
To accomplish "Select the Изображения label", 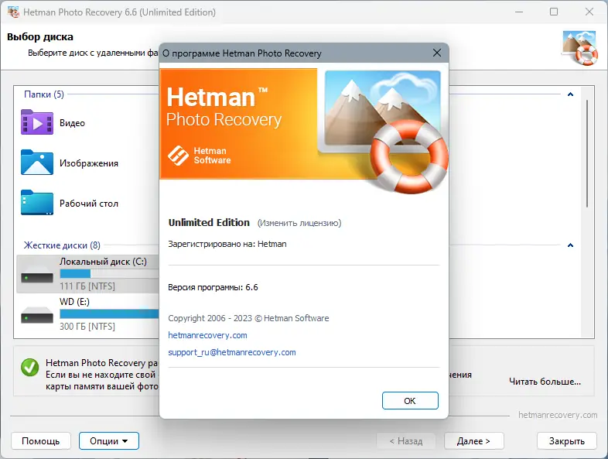I will click(x=89, y=163).
